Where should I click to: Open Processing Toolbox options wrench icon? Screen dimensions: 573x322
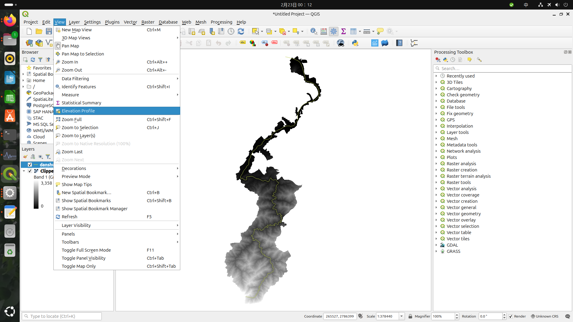(x=479, y=60)
